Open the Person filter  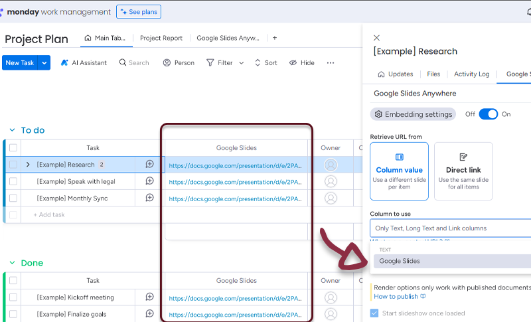point(178,62)
